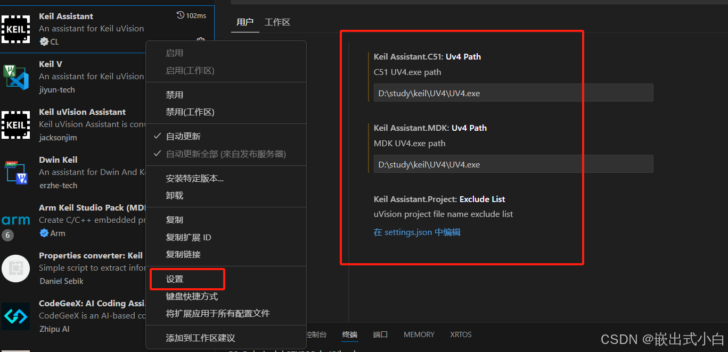Click the Keil uVision Assistant logo
Image resolution: width=728 pixels, height=352 pixels.
tap(15, 124)
